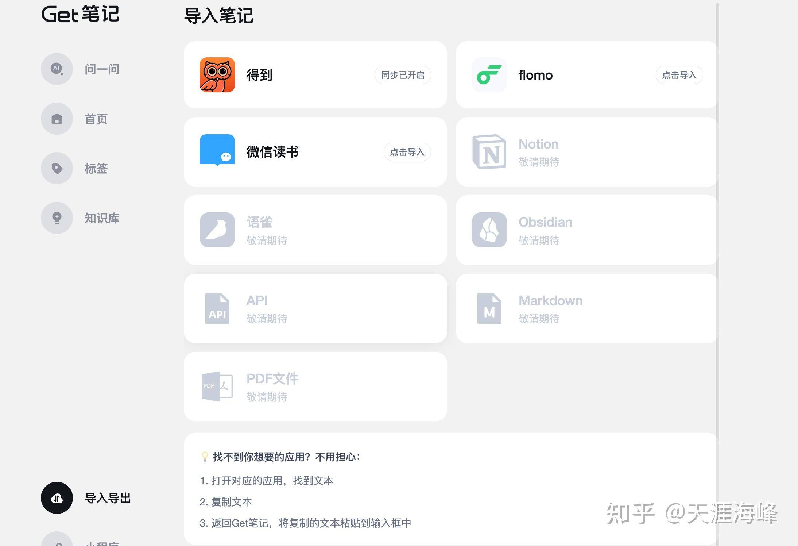Click the 语雀 card title

260,222
